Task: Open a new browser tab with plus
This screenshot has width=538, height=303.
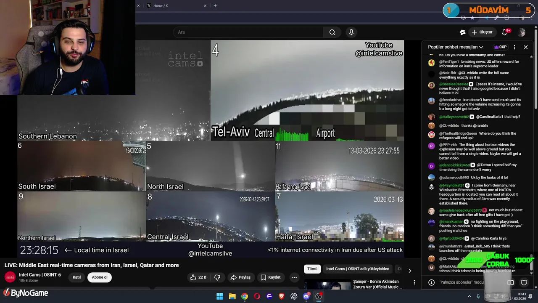Action: click(x=215, y=5)
